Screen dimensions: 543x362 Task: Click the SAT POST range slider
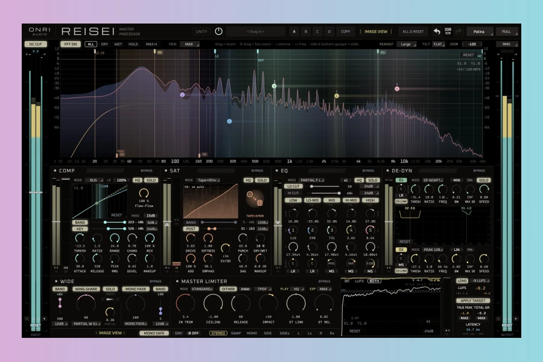(212, 229)
